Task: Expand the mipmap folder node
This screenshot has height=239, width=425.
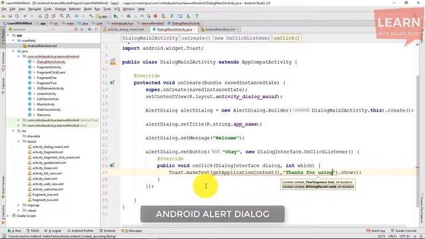Action: click(x=19, y=205)
